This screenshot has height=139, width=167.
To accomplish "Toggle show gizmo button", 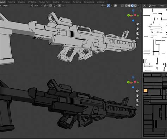I will click(x=109, y=6).
